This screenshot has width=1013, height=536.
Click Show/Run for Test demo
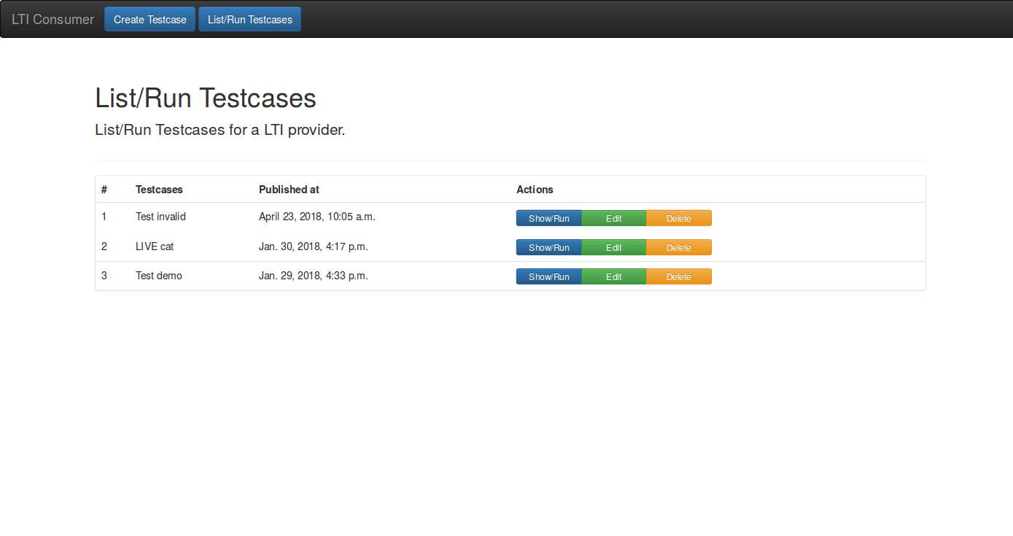tap(549, 276)
